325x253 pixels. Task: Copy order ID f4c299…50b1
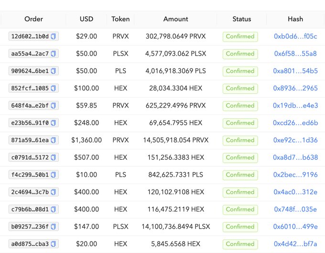point(53,175)
